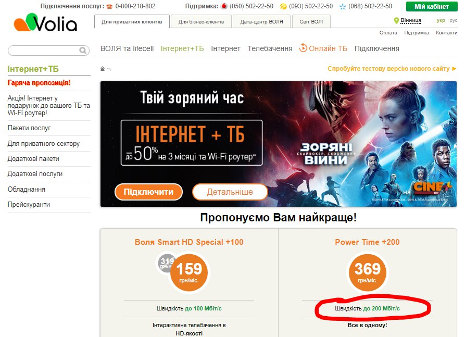The width and height of the screenshot is (465, 337).
Task: Click inside the site search field
Action: click(44, 51)
